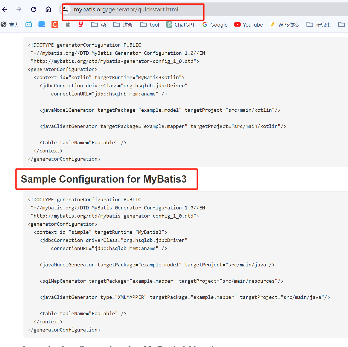Screen dimensions: 348x347
Task: Click javaModelGenerator line targeting src/main/java
Action: 157,265
